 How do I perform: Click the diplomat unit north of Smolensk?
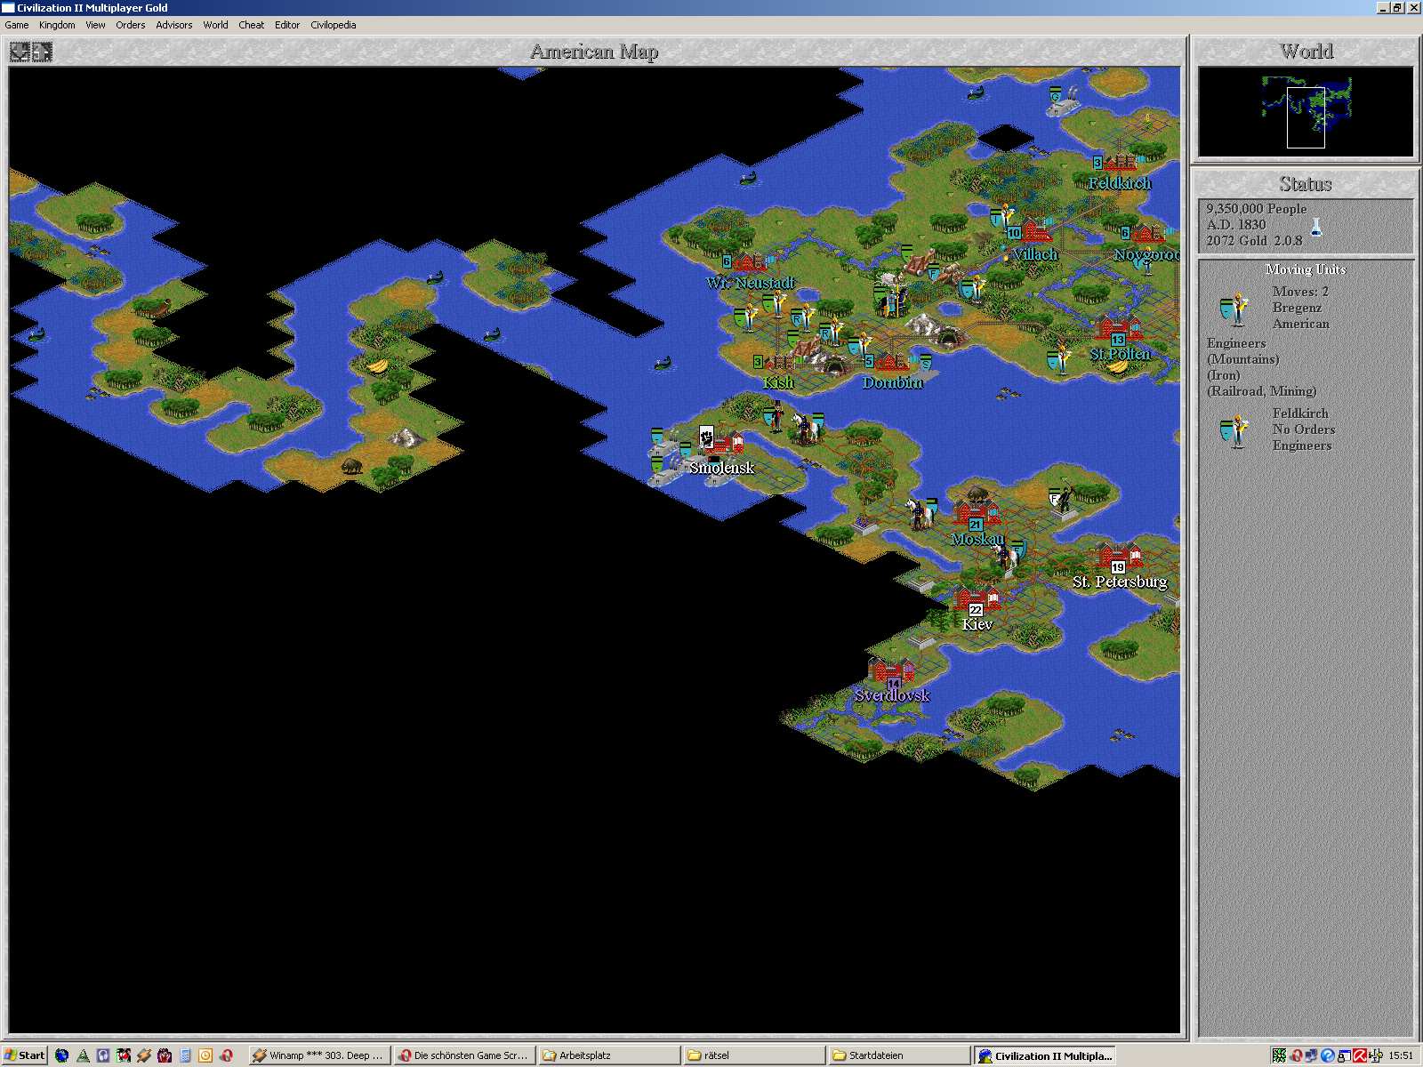tap(776, 415)
